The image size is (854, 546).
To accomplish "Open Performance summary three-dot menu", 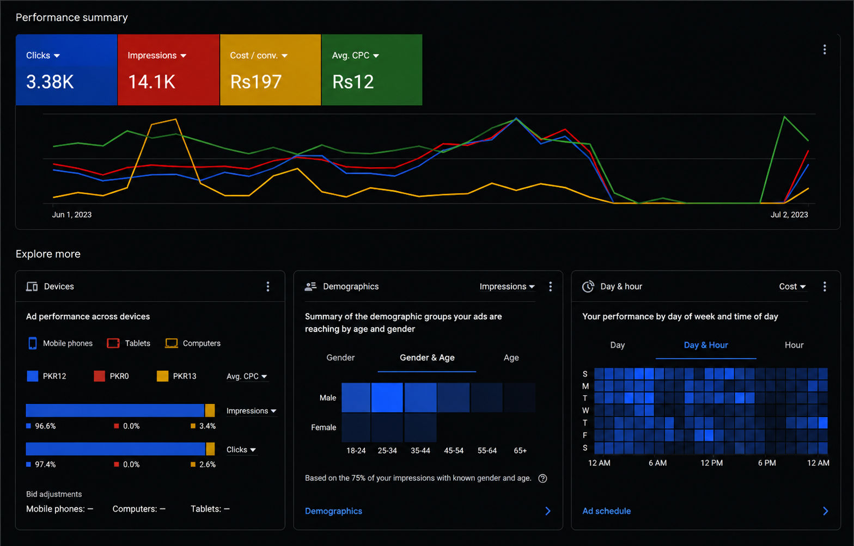I will [x=825, y=50].
